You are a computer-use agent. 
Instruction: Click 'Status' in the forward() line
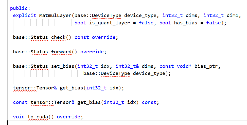pyautogui.click(x=39, y=52)
